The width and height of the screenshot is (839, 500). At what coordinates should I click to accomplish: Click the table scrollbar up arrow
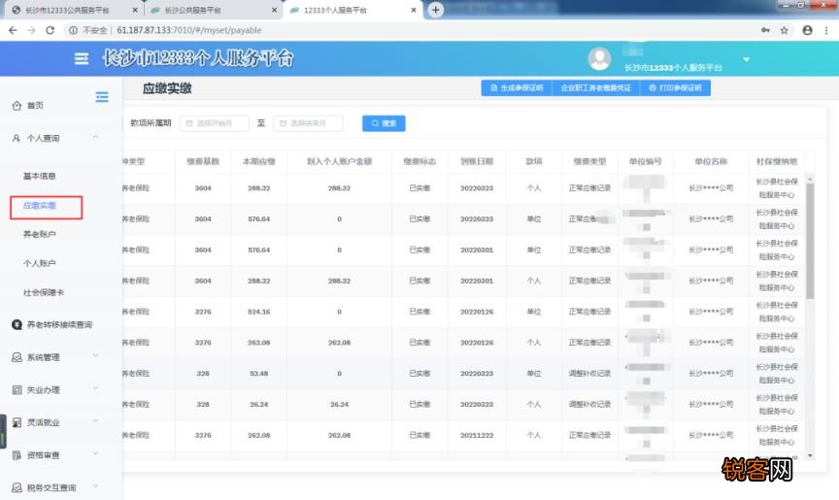coord(810,178)
